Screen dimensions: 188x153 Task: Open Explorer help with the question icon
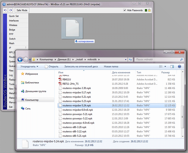coord(179,66)
